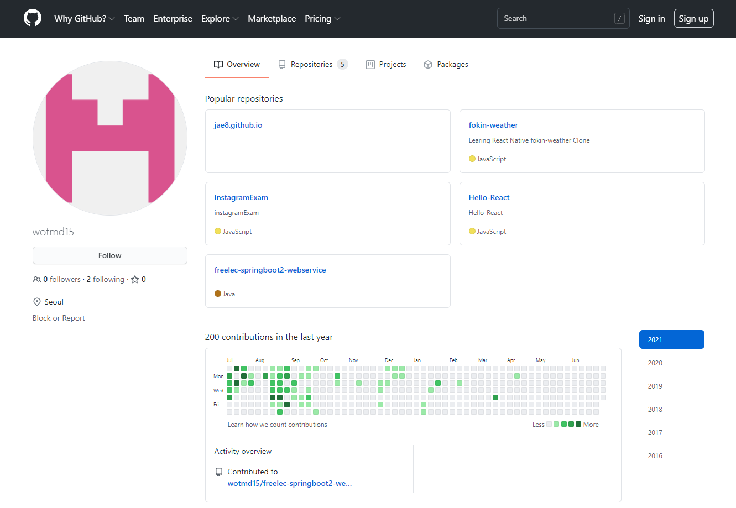This screenshot has height=508, width=736.
Task: Click the Projects panel icon
Action: click(370, 64)
